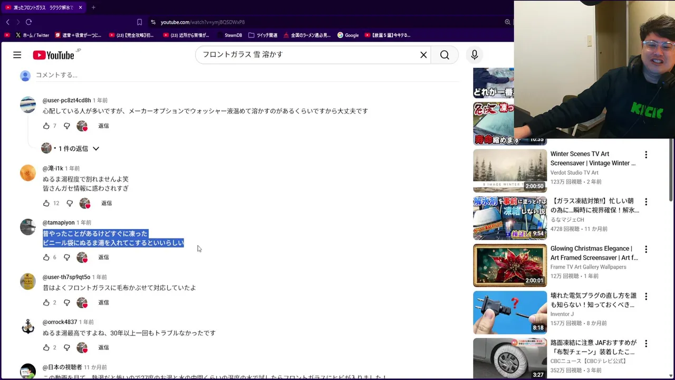Reply to @user-pc8zt4cd8h's comment
Viewport: 675px width, 380px height.
point(103,126)
